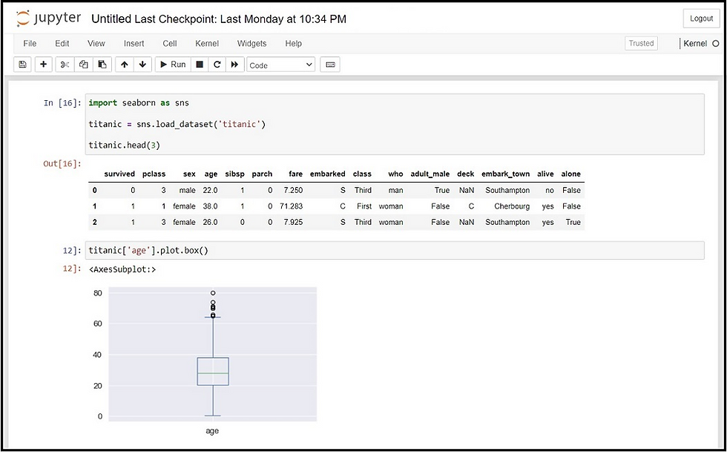This screenshot has height=452, width=727.
Task: Open the Edit menu
Action: (62, 43)
